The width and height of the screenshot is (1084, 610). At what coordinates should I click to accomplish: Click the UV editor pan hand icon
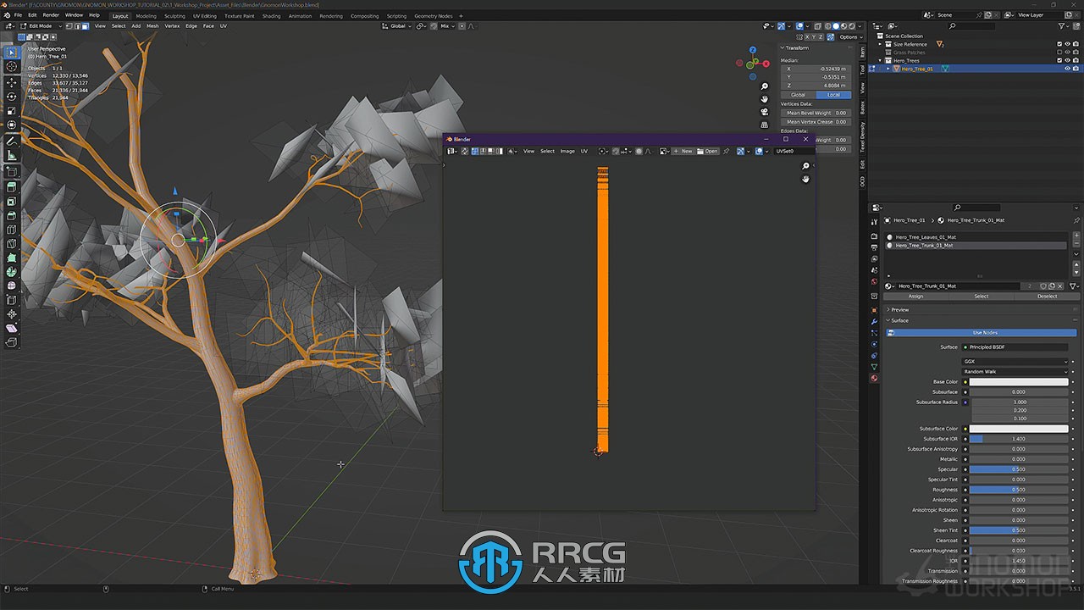click(805, 179)
